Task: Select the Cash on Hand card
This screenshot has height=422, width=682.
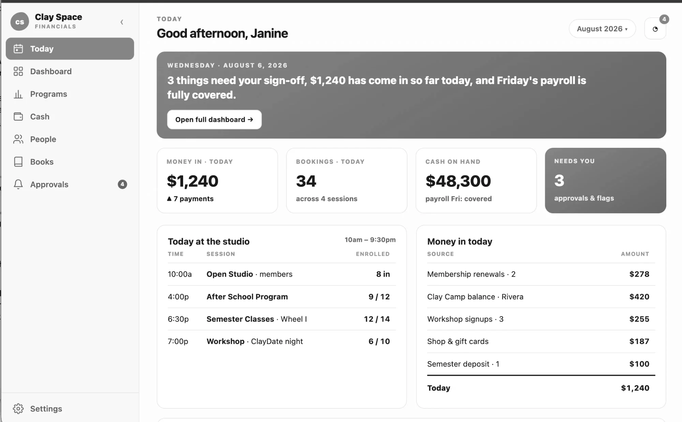Action: [476, 181]
